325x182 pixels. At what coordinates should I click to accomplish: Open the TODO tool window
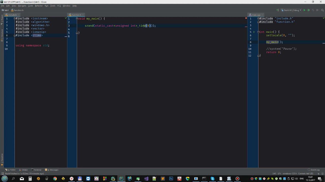click(11, 170)
